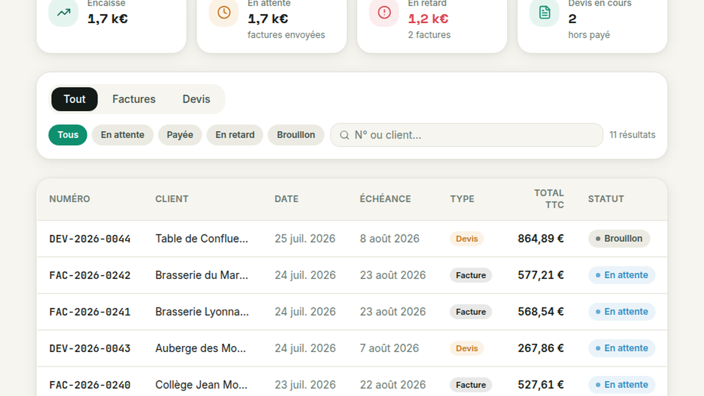Open quote DEV-2026-0044
This screenshot has width=704, height=396.
click(90, 239)
